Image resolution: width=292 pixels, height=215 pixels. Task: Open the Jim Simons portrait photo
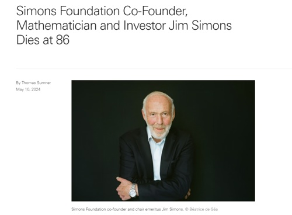163,141
